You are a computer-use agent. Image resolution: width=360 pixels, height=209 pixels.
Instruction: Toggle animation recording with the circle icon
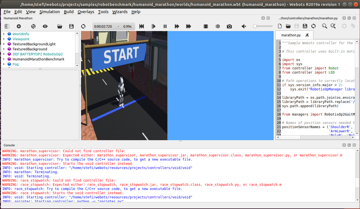[x=218, y=26]
